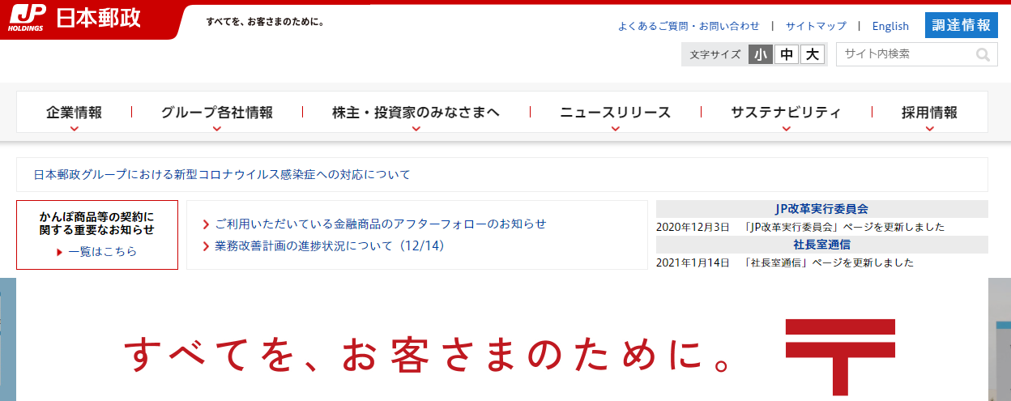
Task: Click the header tagline すべてを、お客さまのために。
Action: 265,22
